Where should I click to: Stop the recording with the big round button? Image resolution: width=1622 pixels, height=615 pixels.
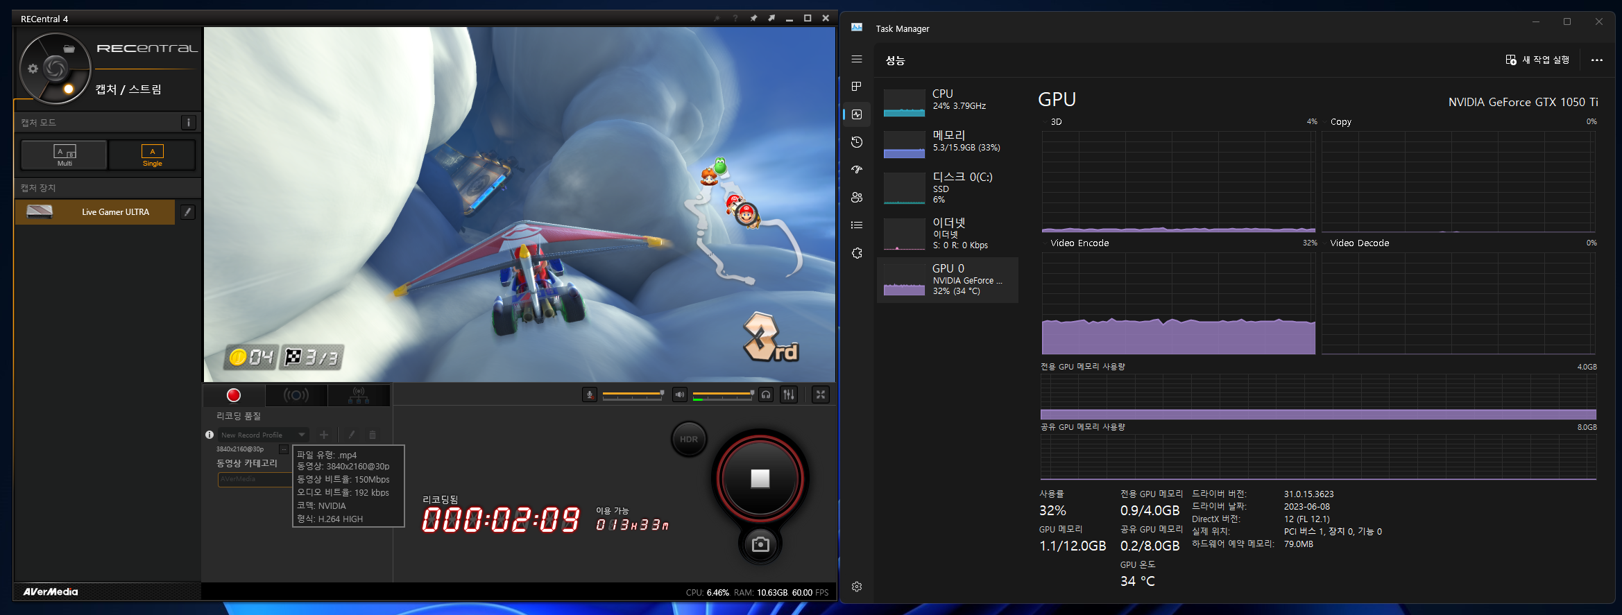[x=760, y=478]
